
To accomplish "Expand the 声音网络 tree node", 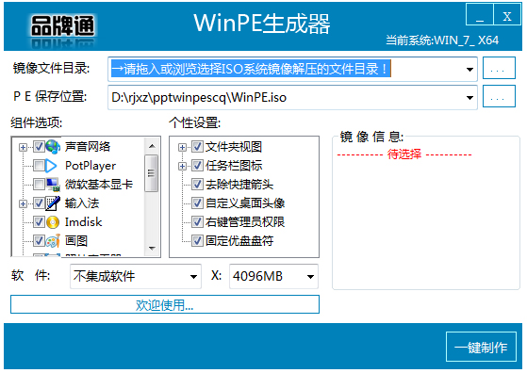I will (23, 147).
